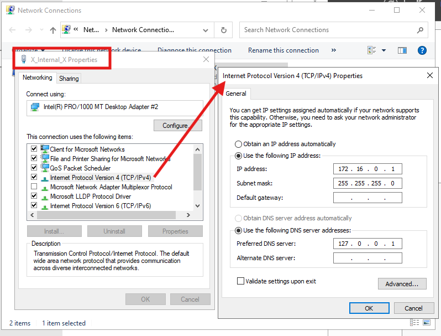Click Cancel in IPv4 Properties dialog
This screenshot has height=336, width=441.
413,308
